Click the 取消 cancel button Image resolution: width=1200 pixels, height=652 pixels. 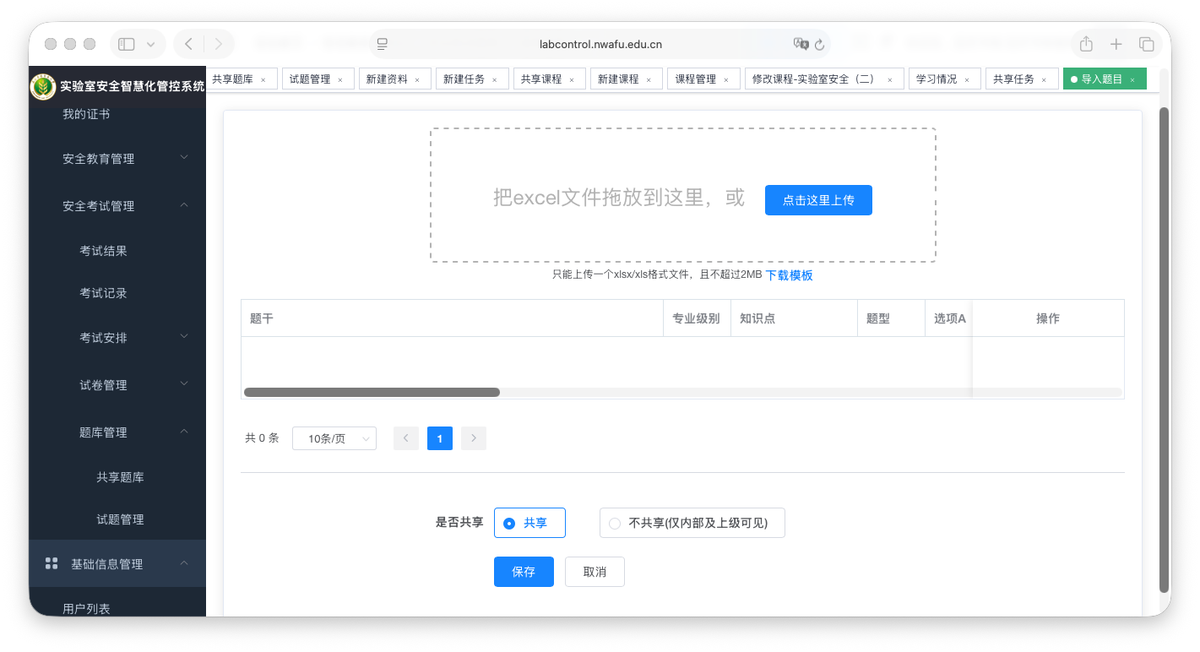[595, 572]
